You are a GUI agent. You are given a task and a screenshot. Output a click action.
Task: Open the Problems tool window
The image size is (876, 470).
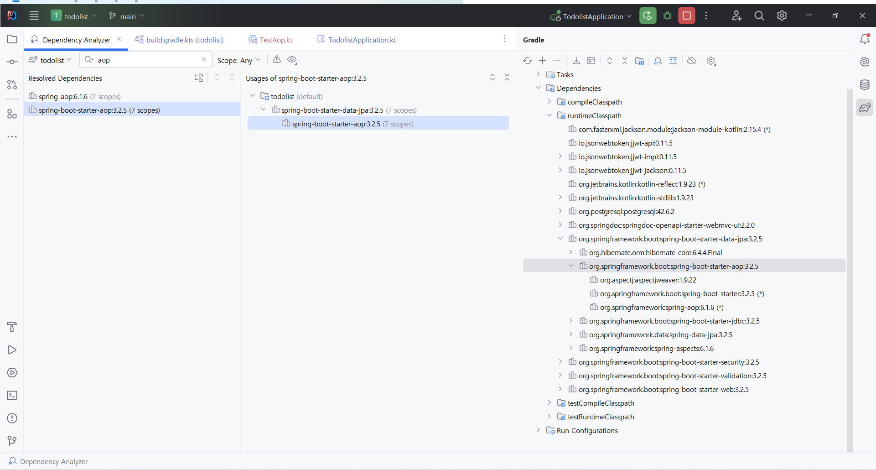(12, 418)
